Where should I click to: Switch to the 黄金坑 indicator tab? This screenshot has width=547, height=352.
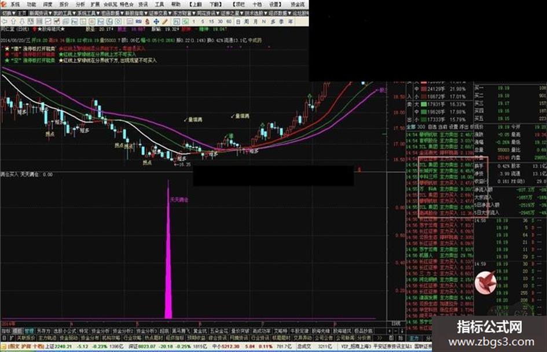(x=200, y=331)
